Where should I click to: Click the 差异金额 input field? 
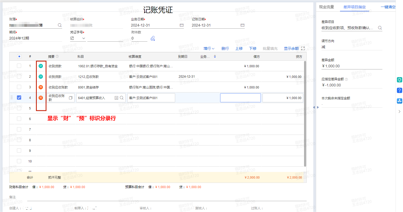pos(352,66)
